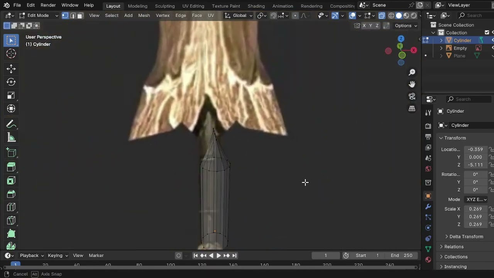494x278 pixels.
Task: Toggle show gizmo button
Action: click(335, 15)
